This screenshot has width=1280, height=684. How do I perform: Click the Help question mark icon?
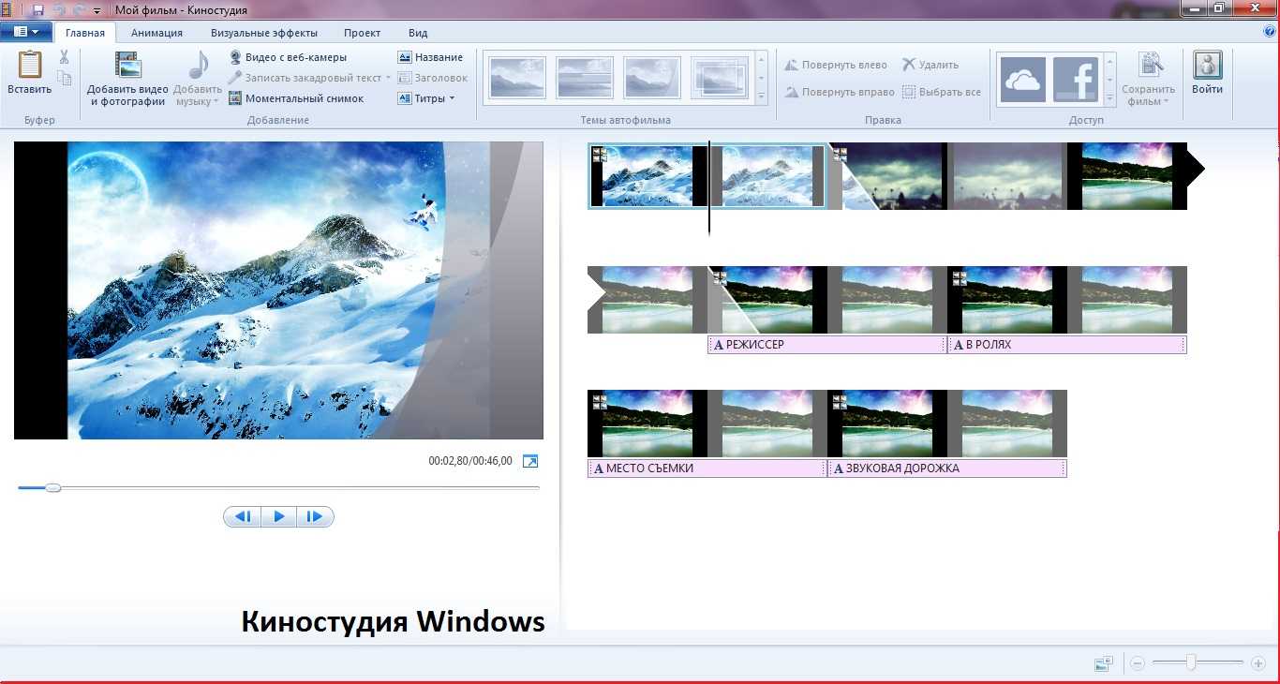click(1270, 31)
